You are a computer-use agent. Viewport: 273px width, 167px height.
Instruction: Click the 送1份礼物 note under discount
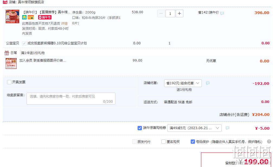tap(184, 90)
